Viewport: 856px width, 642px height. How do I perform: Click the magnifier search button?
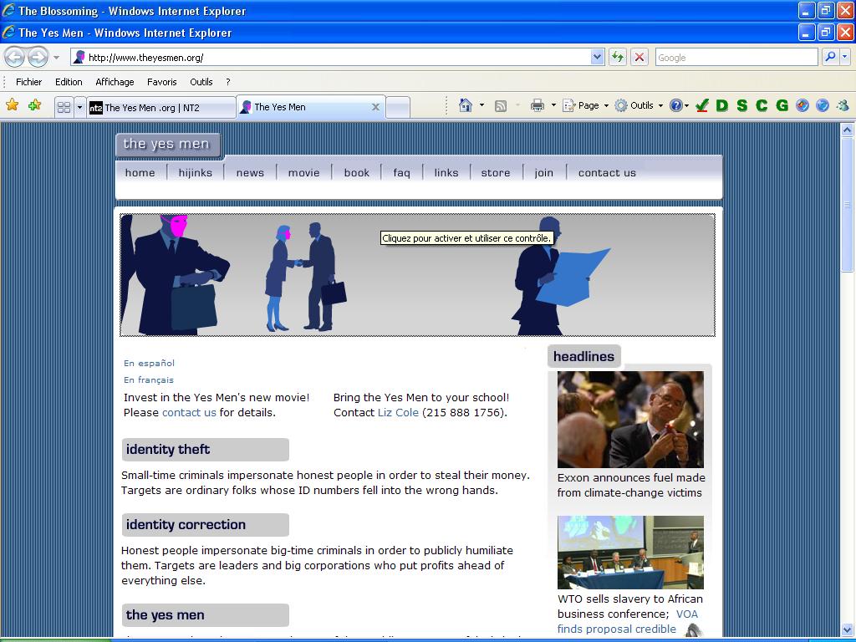[x=830, y=57]
